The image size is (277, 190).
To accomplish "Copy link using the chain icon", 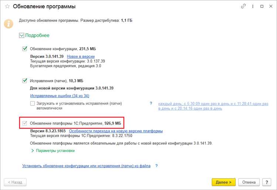I will point(243,6).
